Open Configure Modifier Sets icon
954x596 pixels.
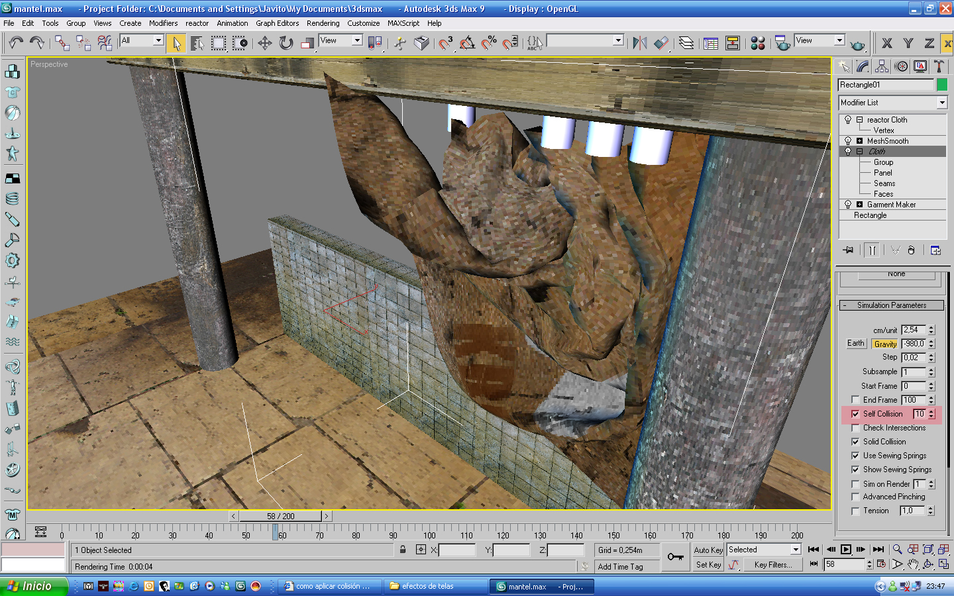[x=935, y=250]
